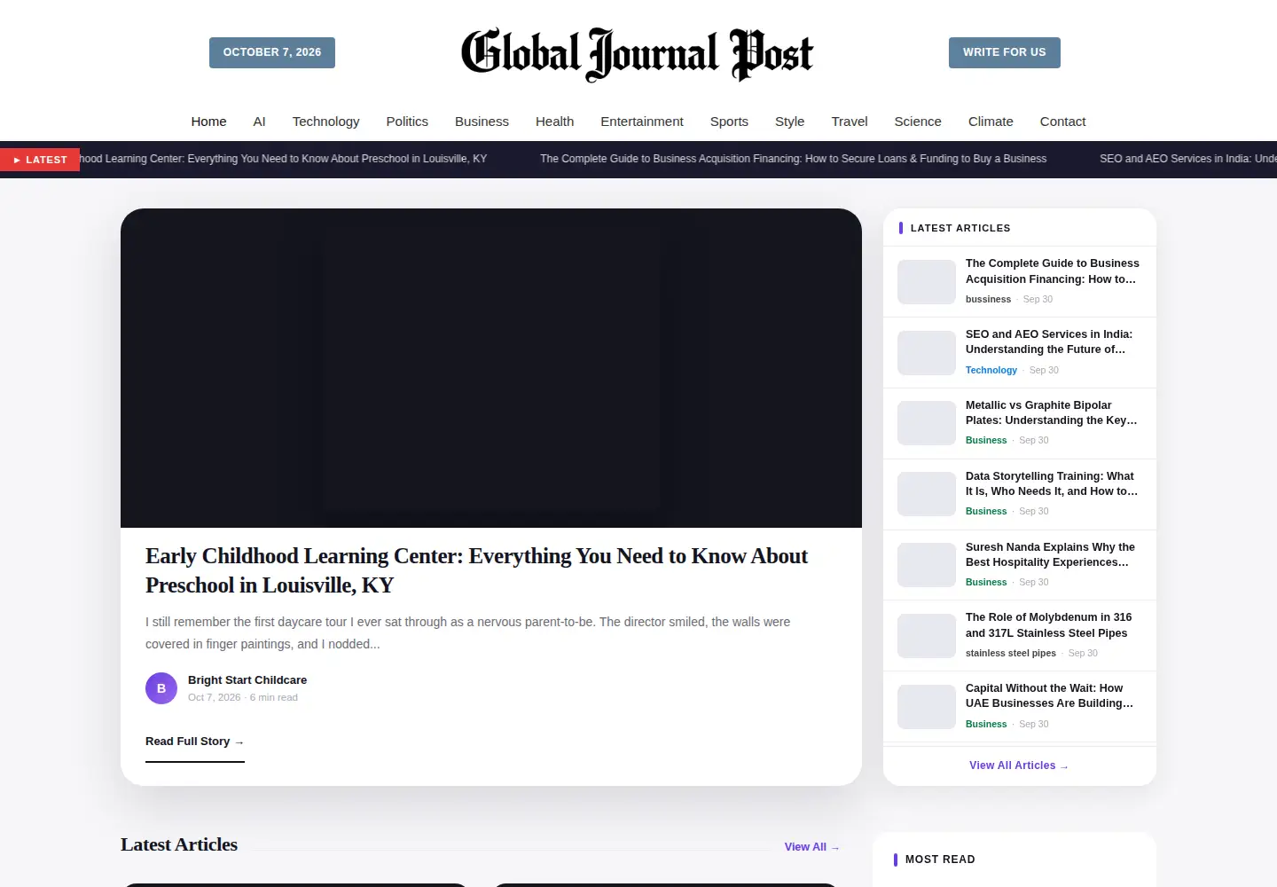Image resolution: width=1277 pixels, height=887 pixels.
Task: Click thumbnail beside Metallic vs Graphite article
Action: 927,423
